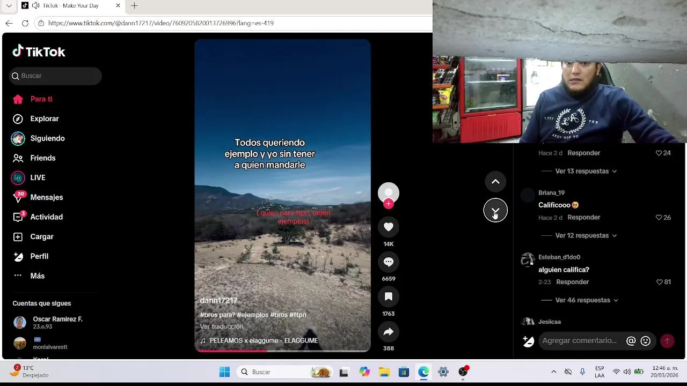The height and width of the screenshot is (386, 687).
Task: Open Actividad notifications icon
Action: [x=18, y=217]
